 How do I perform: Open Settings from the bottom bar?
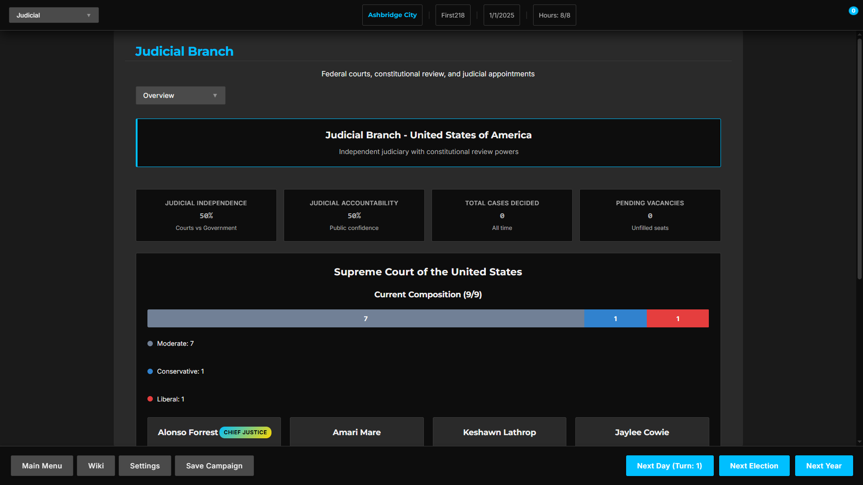coord(145,466)
